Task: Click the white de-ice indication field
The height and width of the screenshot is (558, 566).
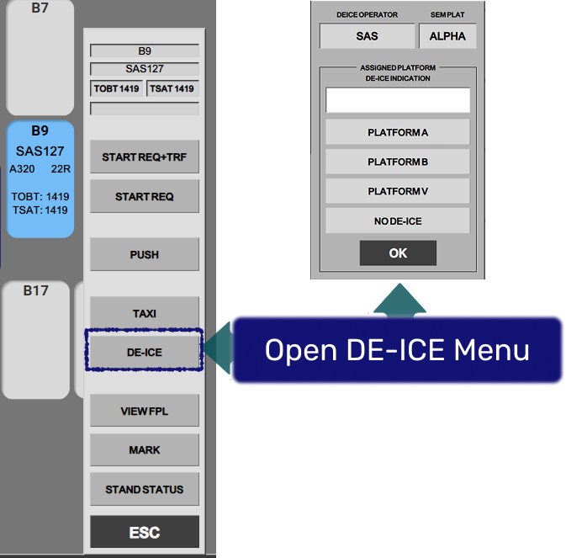Action: (x=398, y=100)
